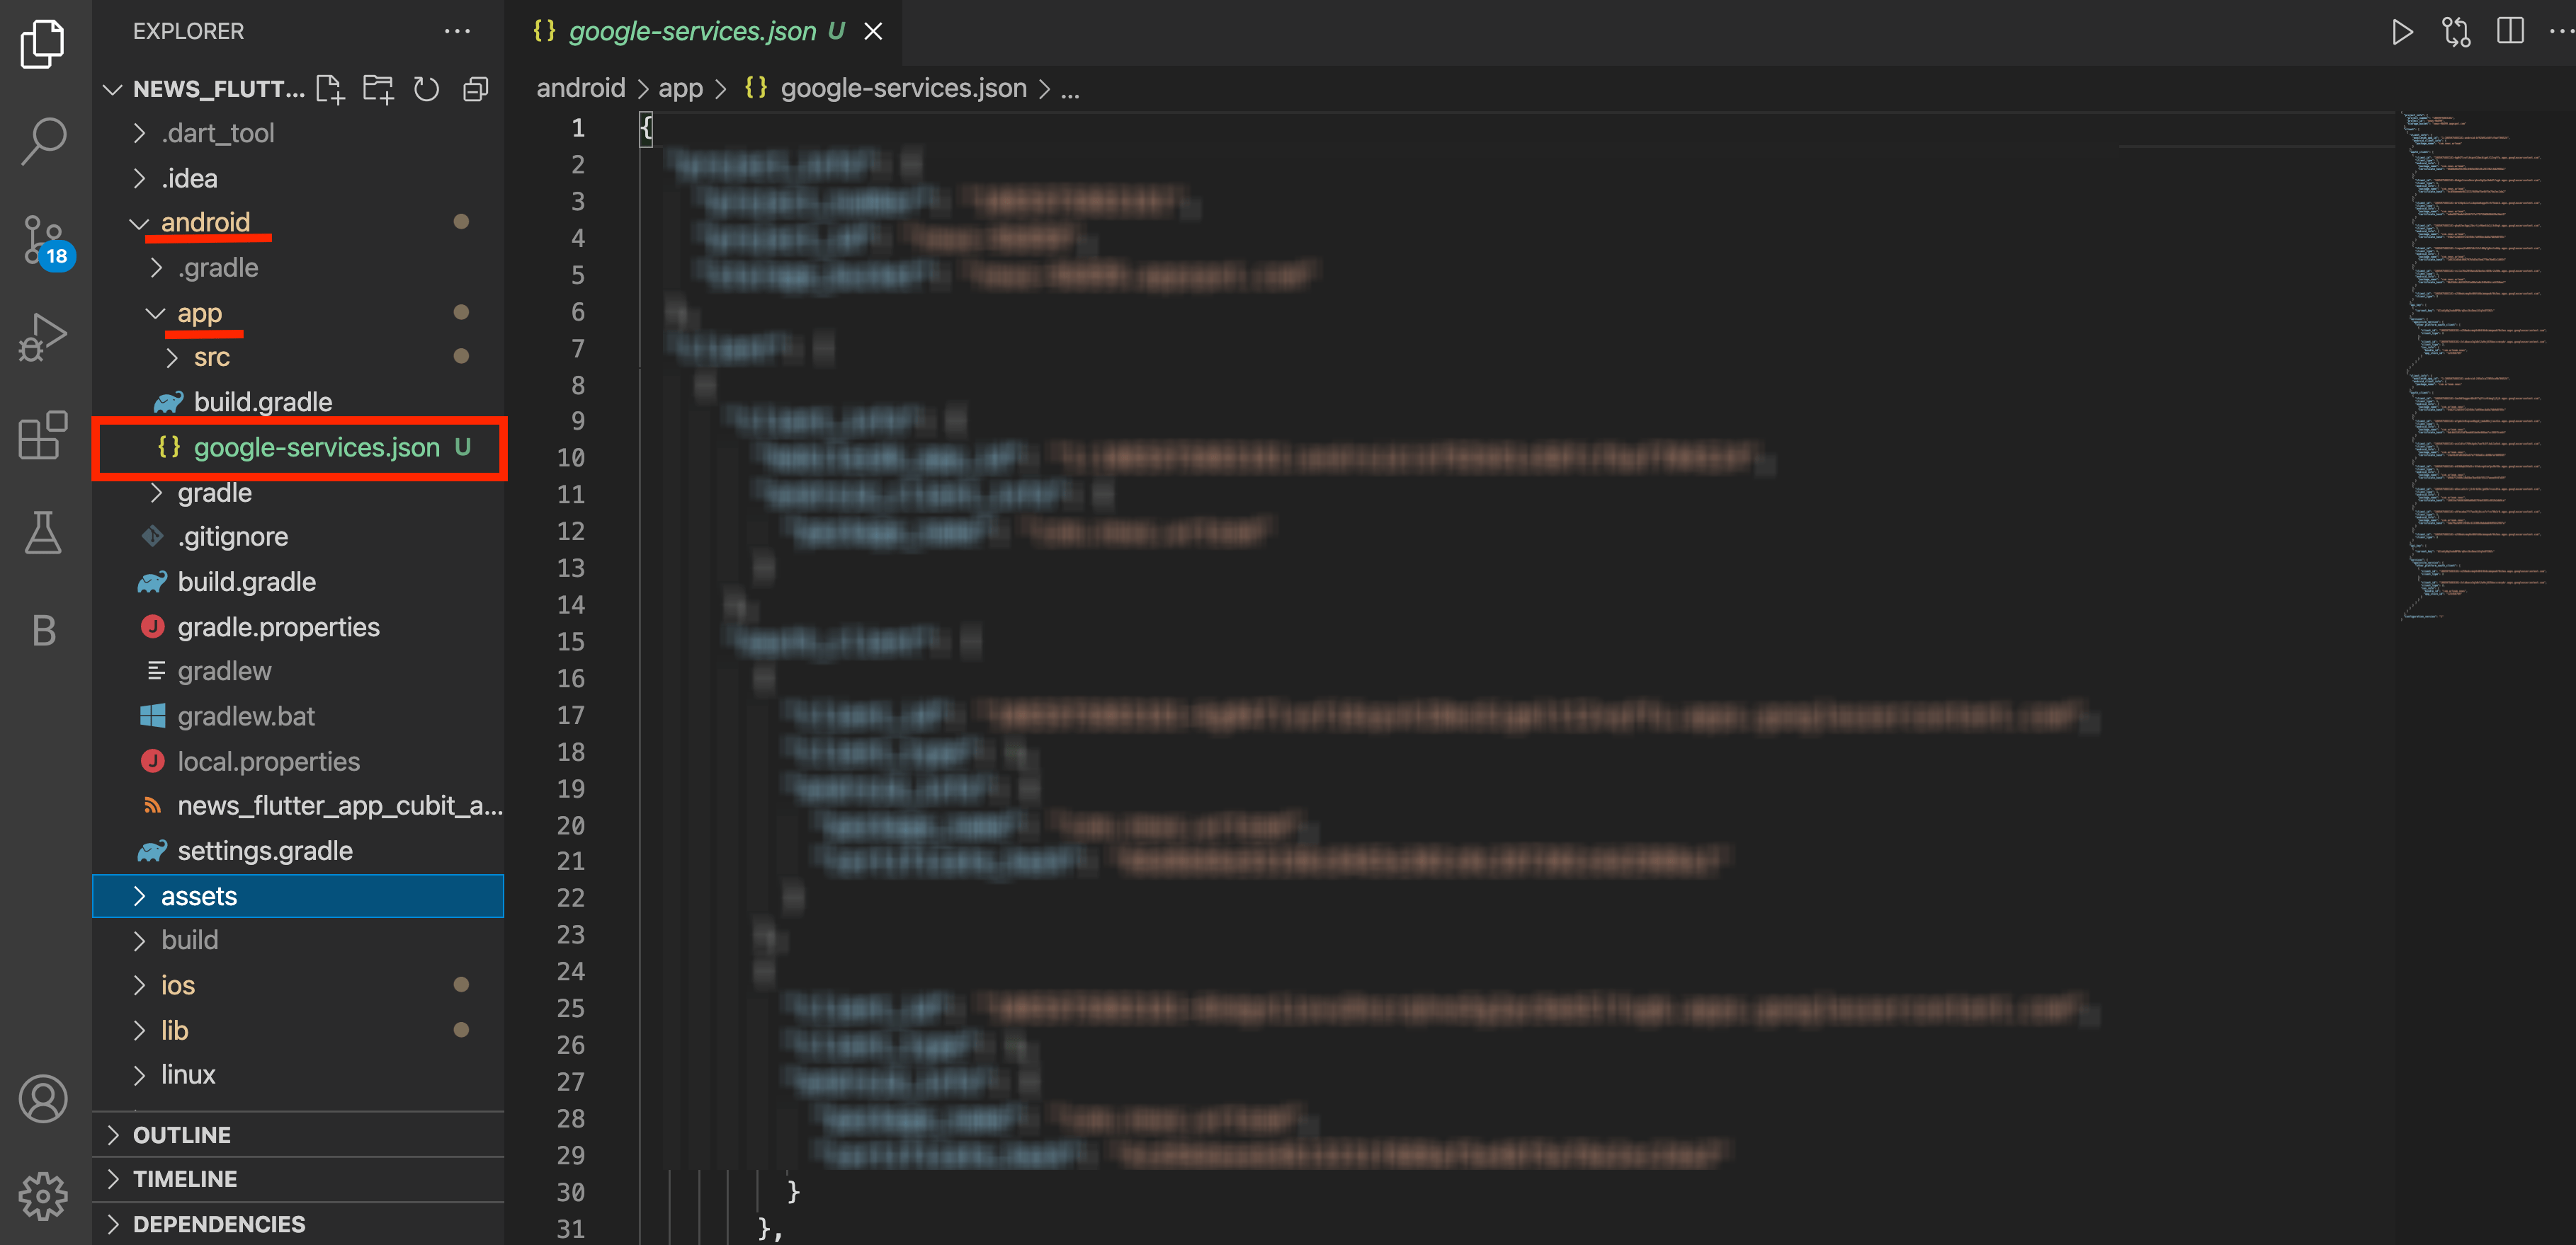Viewport: 2576px width, 1245px height.
Task: Open Explorer more actions ellipsis menu
Action: 457,31
